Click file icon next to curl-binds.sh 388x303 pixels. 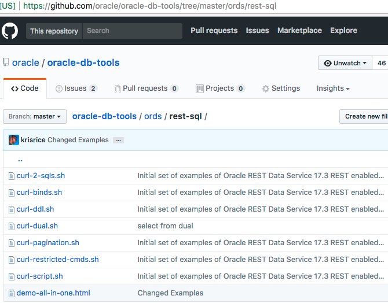tap(12, 193)
